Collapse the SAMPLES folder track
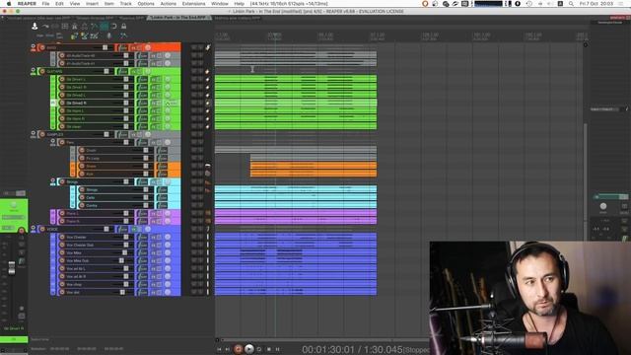Image resolution: width=631 pixels, height=355 pixels. click(x=33, y=134)
